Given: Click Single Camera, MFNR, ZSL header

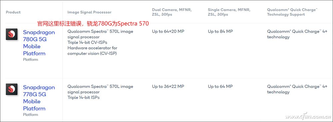Looking at the screenshot, I should tap(229, 12).
